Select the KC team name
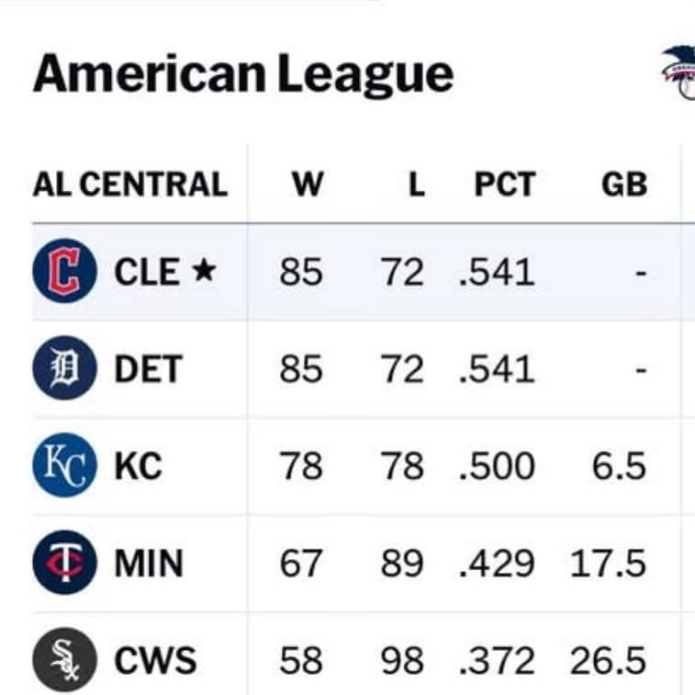The image size is (695, 695). point(138,466)
